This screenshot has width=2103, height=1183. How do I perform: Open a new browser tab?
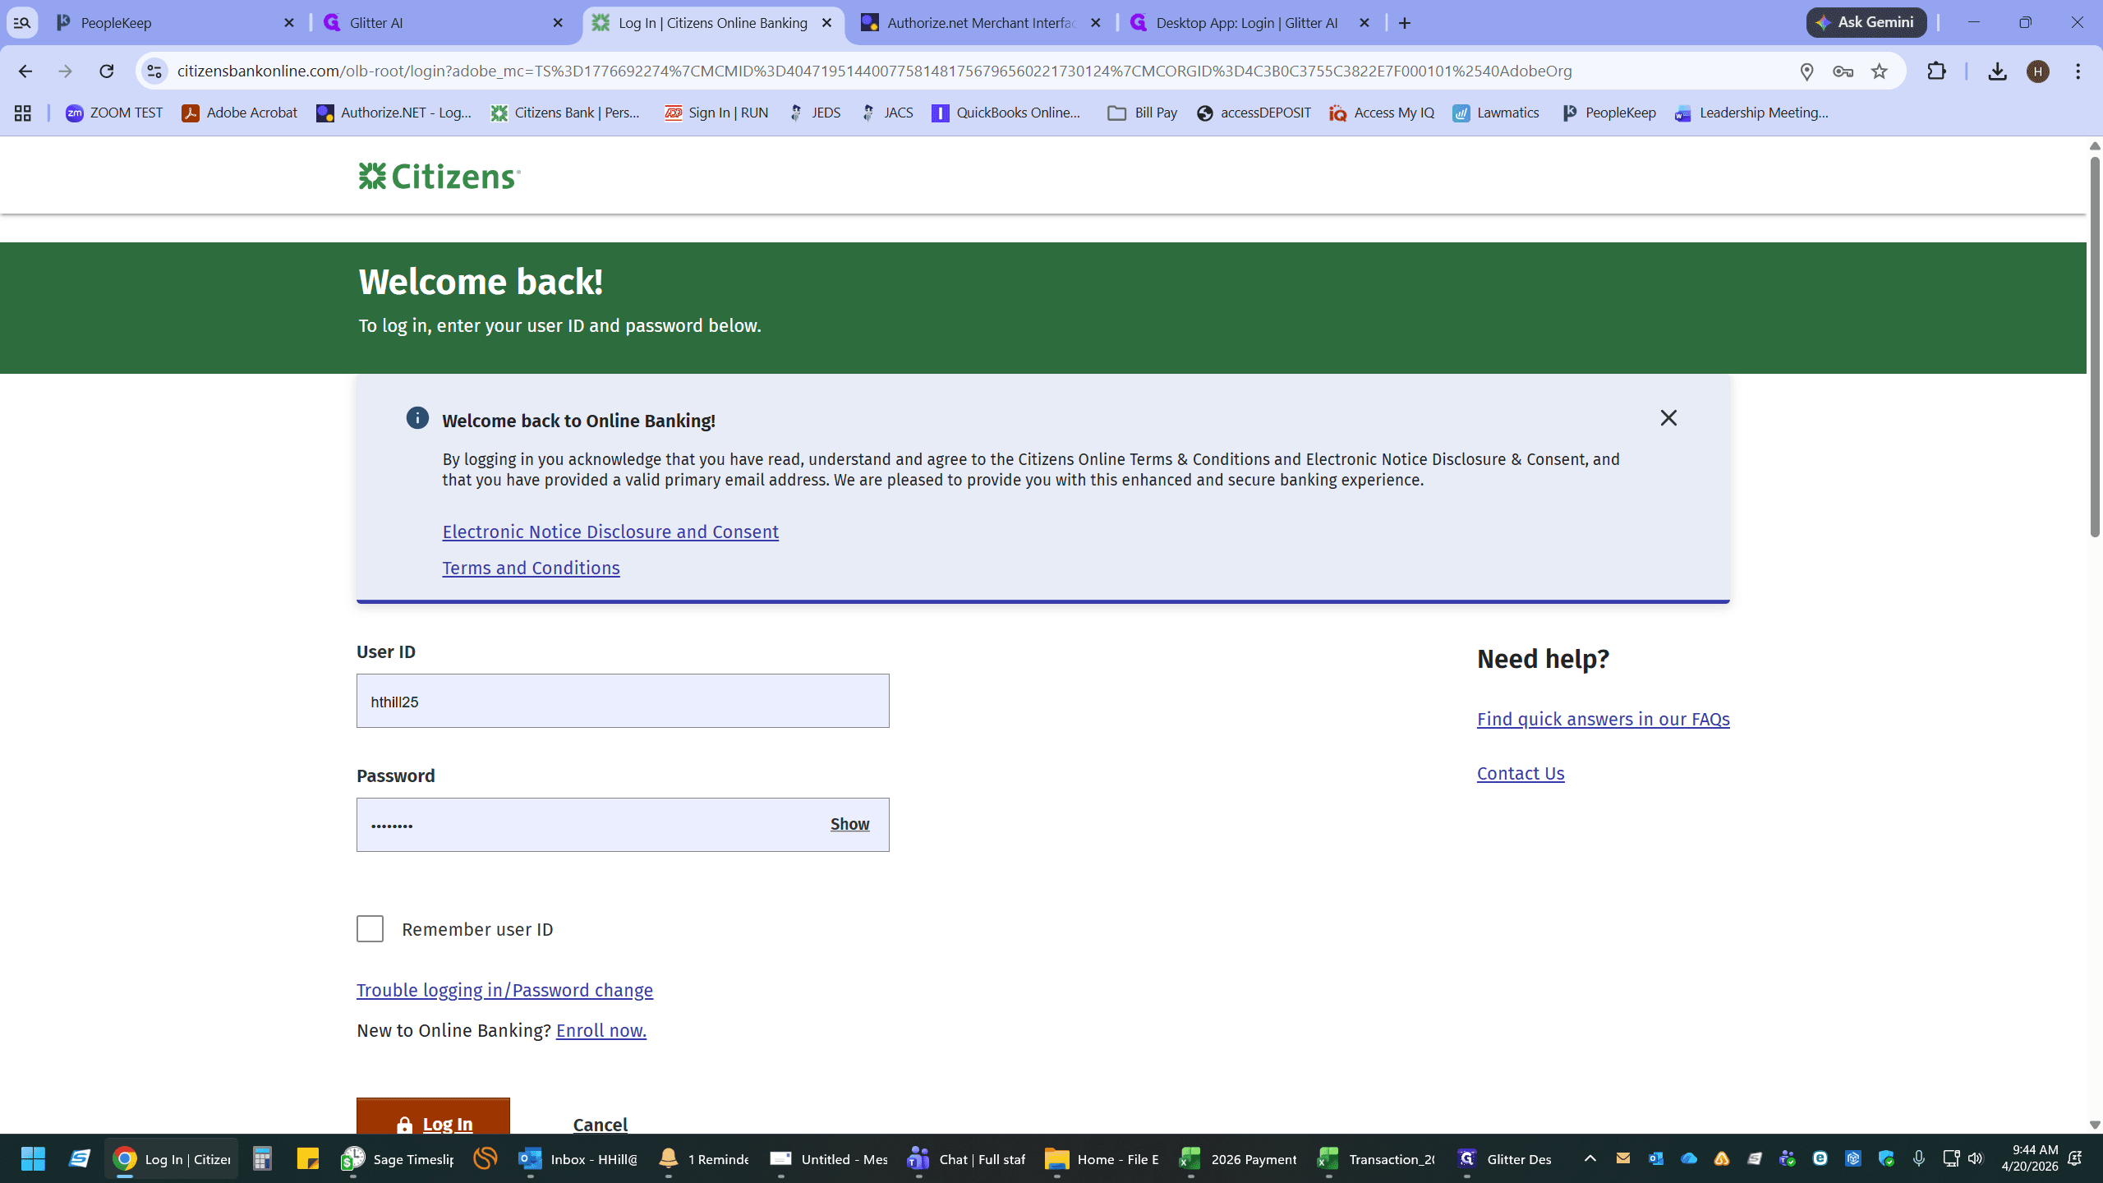coord(1405,23)
